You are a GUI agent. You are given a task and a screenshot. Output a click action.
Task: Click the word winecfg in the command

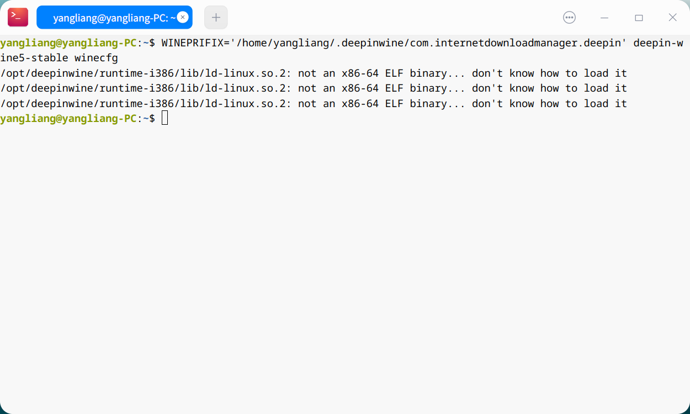point(96,58)
